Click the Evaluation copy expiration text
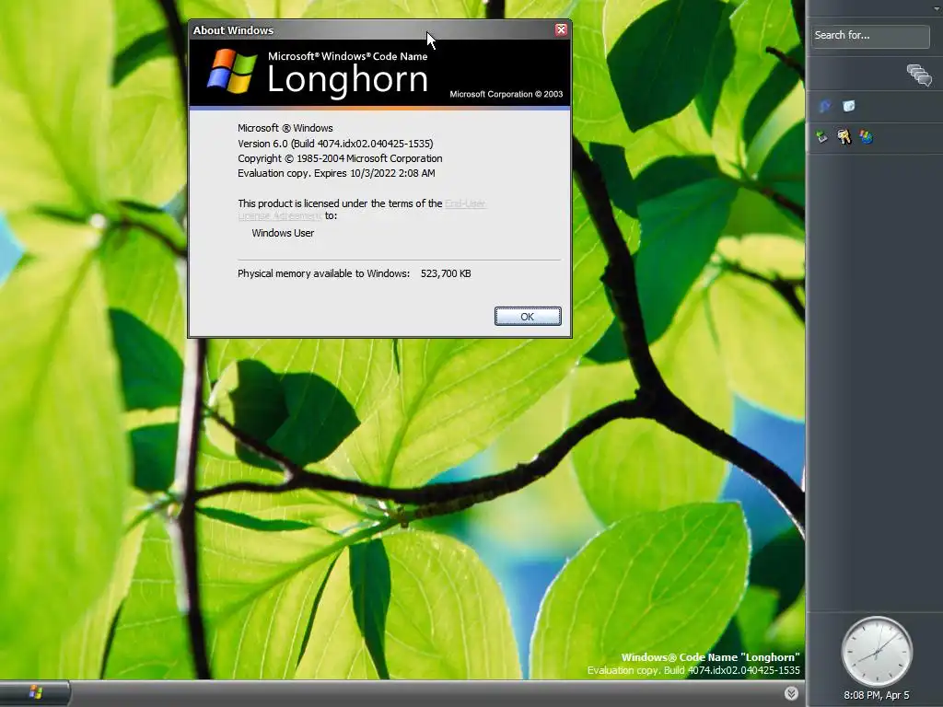This screenshot has height=707, width=943. [336, 173]
